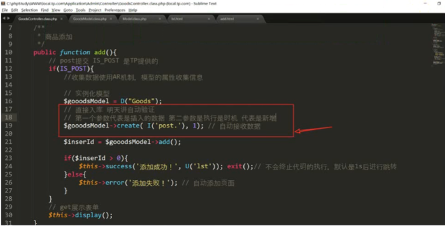Open the Goto menu
The image size is (445, 226).
click(68, 10)
